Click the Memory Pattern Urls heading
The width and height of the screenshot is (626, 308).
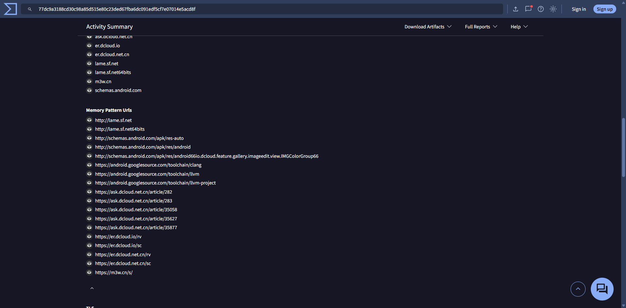(x=109, y=110)
